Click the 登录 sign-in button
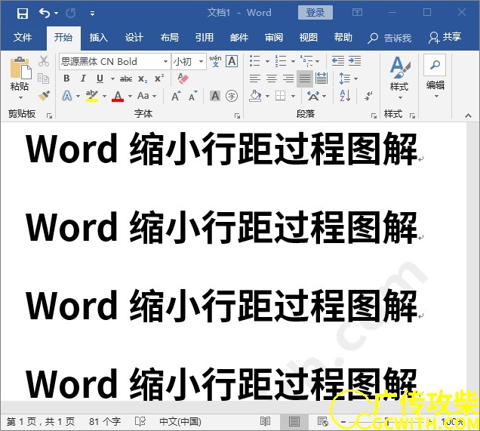Viewport: 480px width, 431px height. point(315,13)
